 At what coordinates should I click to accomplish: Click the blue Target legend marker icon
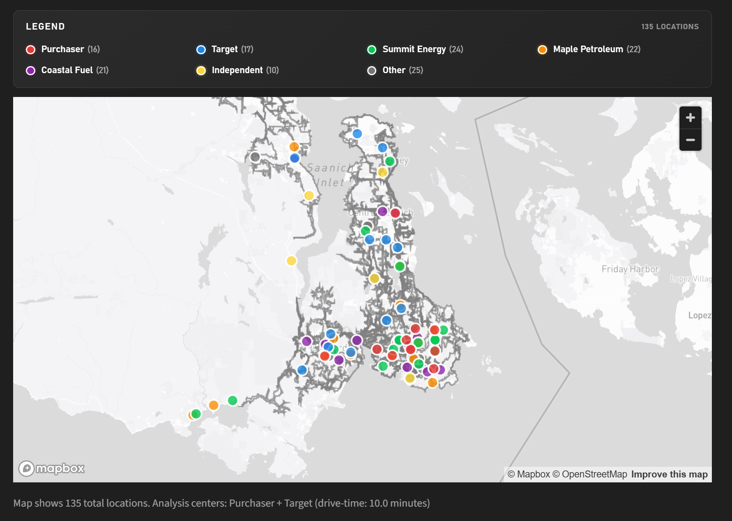201,49
